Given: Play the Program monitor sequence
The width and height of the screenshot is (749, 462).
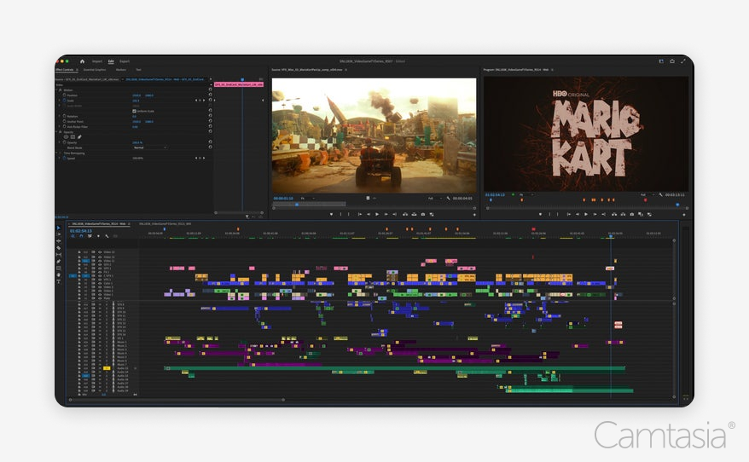Looking at the screenshot, I should [587, 214].
